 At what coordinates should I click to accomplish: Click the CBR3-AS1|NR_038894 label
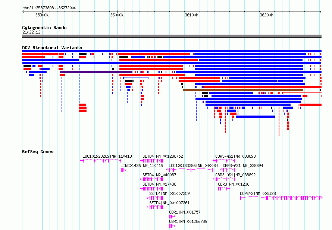click(243, 166)
